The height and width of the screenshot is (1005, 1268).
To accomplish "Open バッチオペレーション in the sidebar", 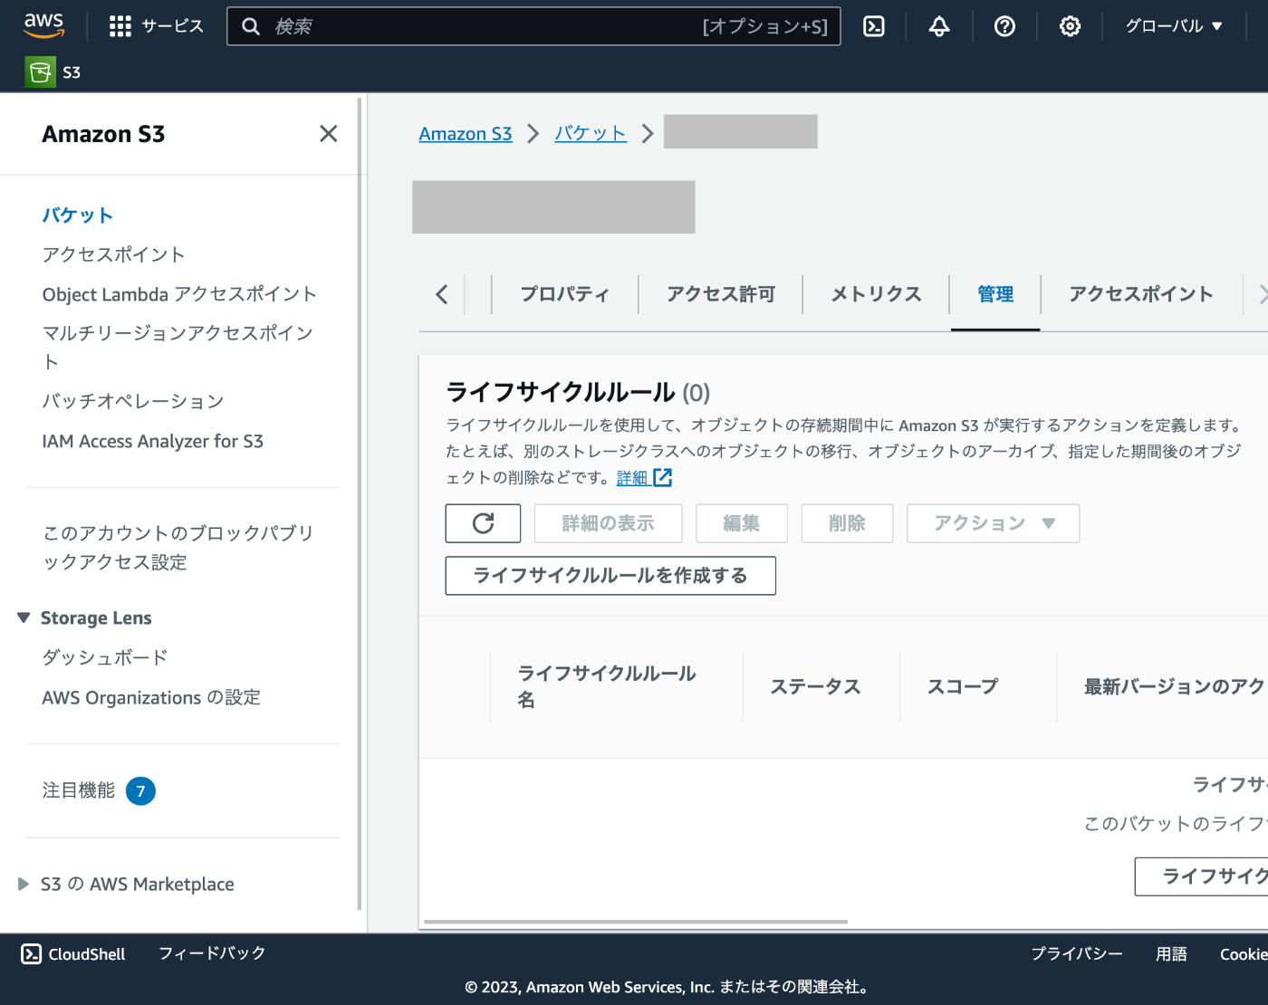I will (132, 401).
